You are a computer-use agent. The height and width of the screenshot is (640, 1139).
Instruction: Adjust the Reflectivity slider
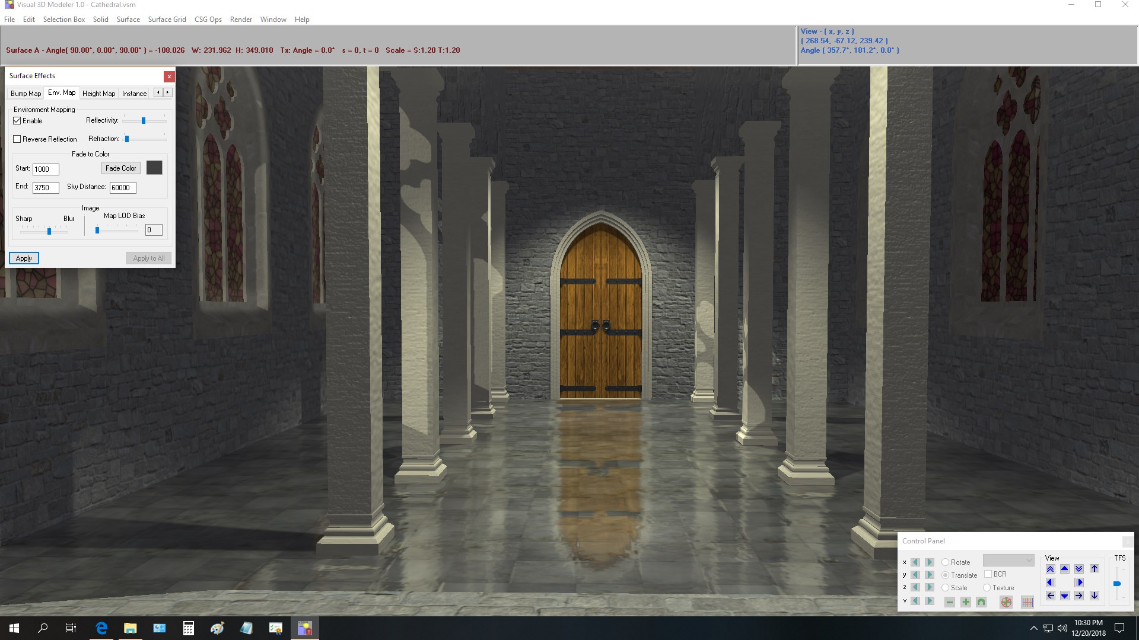coord(144,120)
